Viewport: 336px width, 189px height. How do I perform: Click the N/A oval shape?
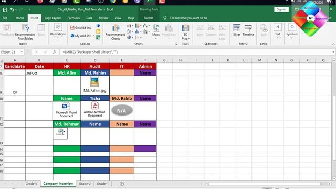click(x=122, y=111)
